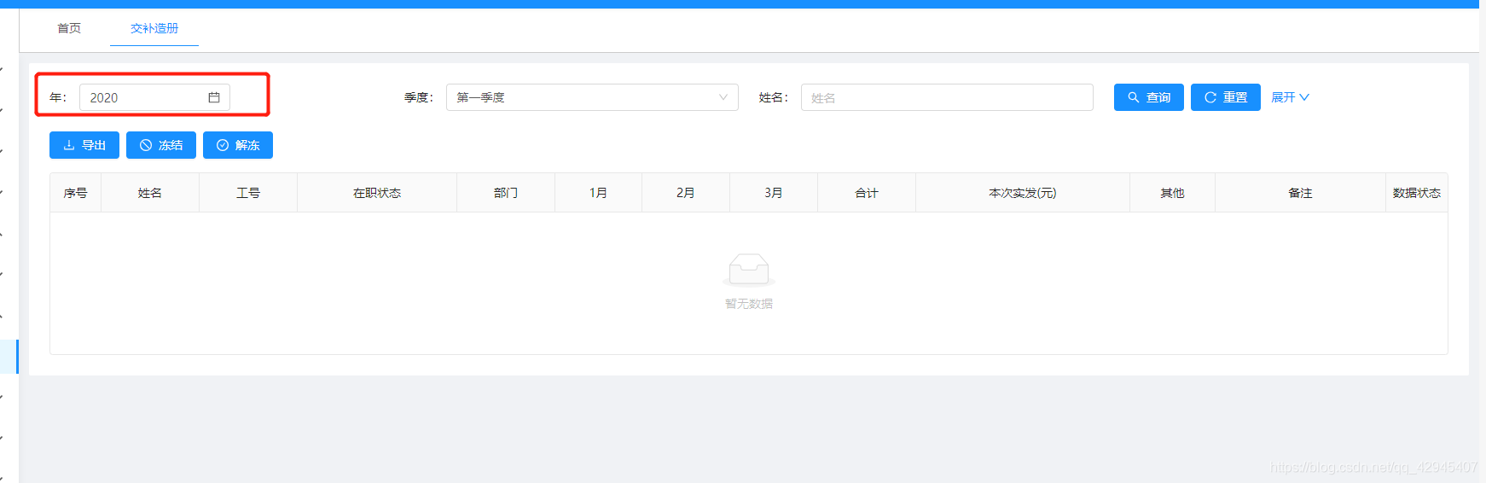1486x483 pixels.
Task: Click the 序号 column header
Action: [75, 193]
